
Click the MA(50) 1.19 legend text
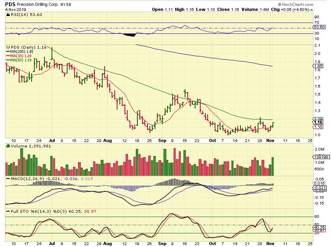tap(21, 60)
